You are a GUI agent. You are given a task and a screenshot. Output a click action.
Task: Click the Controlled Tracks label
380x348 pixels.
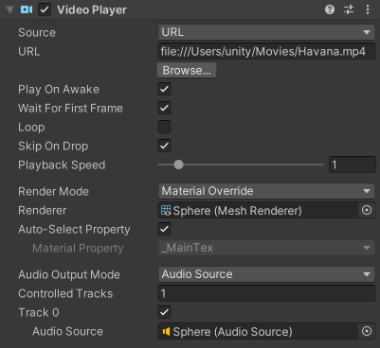pyautogui.click(x=65, y=293)
